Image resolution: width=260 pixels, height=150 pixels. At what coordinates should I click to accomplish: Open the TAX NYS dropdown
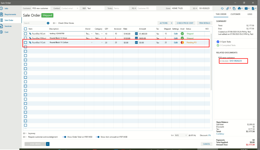181,136
